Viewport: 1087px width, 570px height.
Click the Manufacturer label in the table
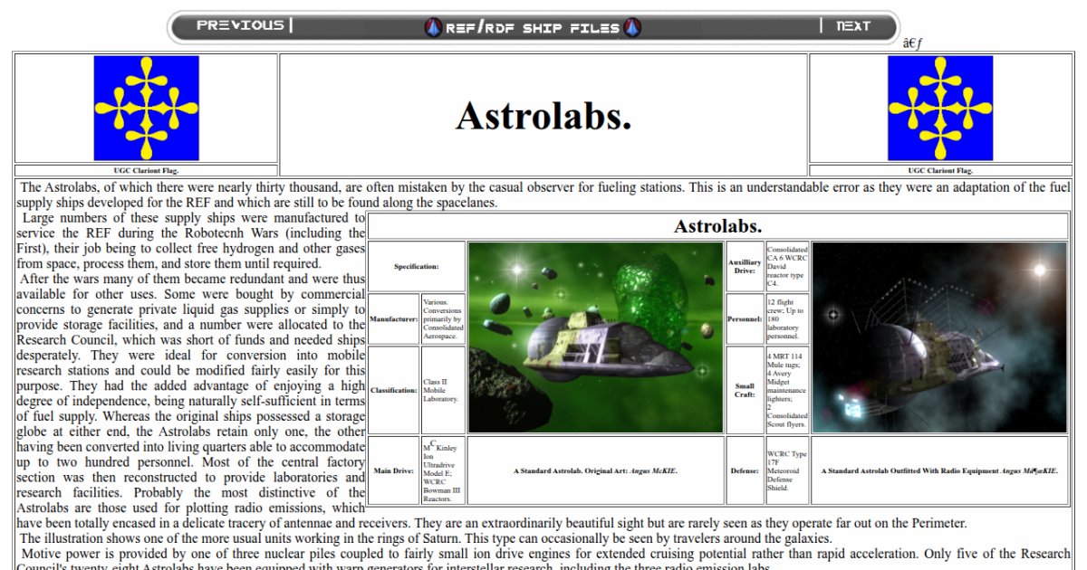point(394,318)
